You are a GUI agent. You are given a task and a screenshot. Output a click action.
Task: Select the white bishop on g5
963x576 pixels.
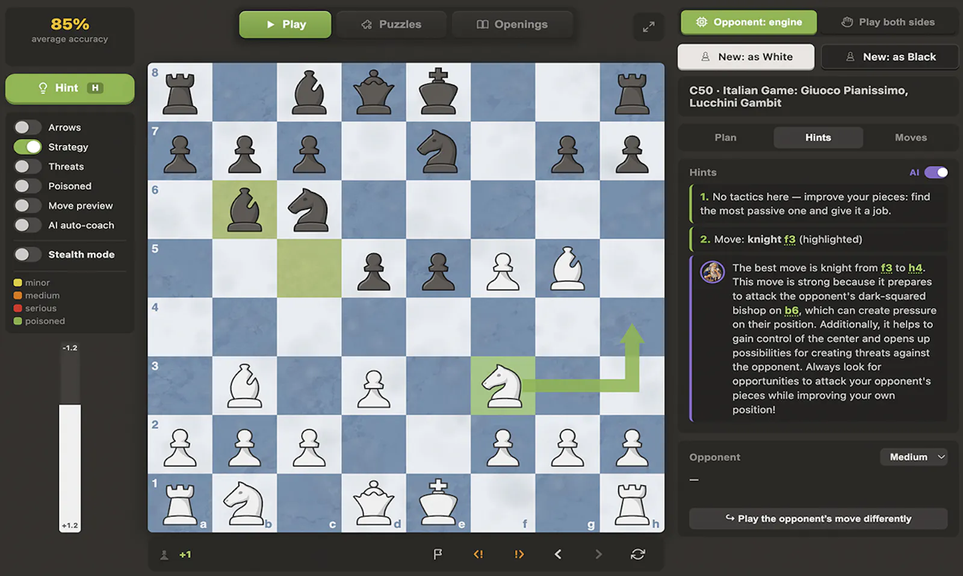click(567, 268)
